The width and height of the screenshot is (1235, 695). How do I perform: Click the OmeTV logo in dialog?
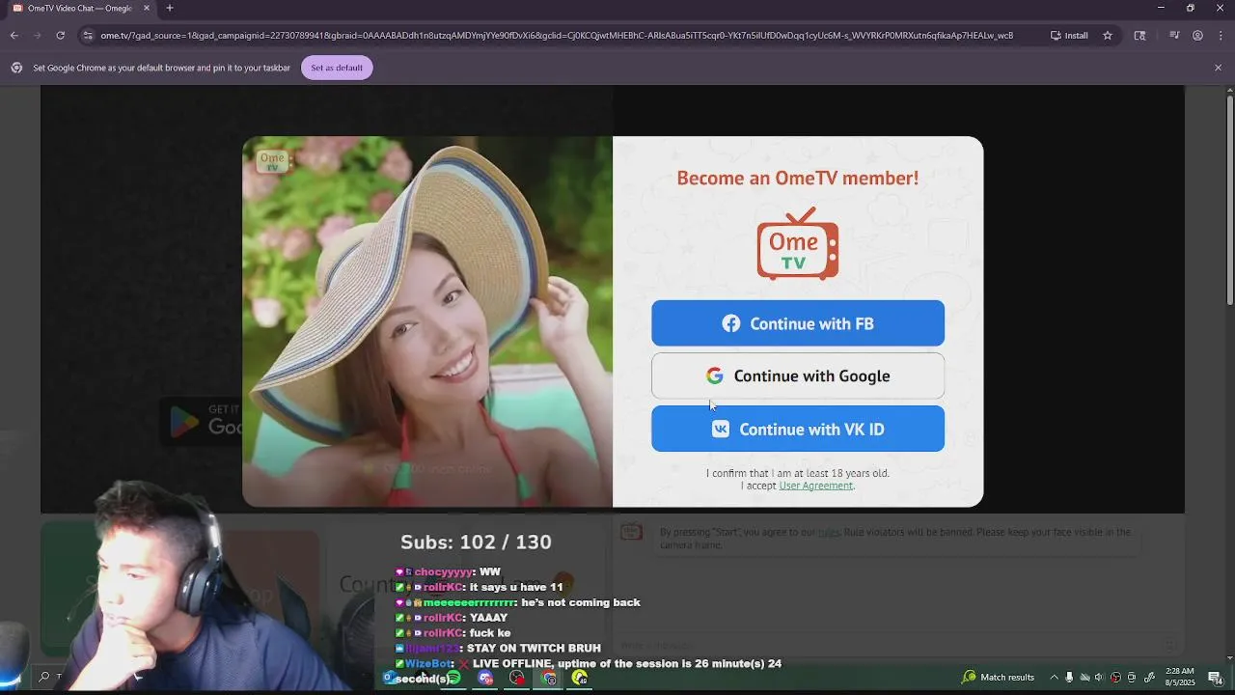pos(797,243)
